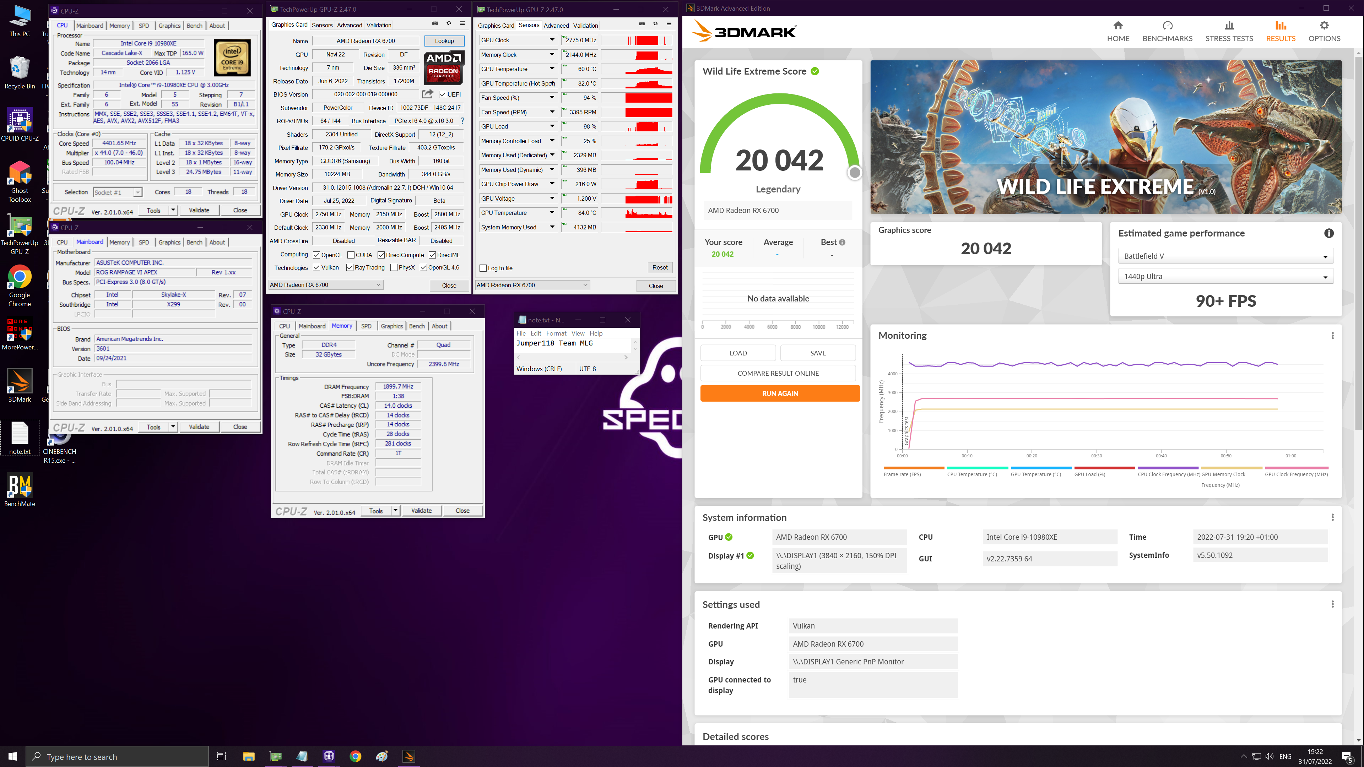
Task: Click GPU-Z BIOS share export icon
Action: (427, 94)
